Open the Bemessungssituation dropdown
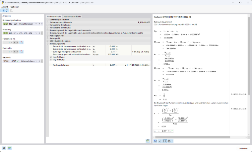The width and height of the screenshot is (252, 152). tap(20, 24)
